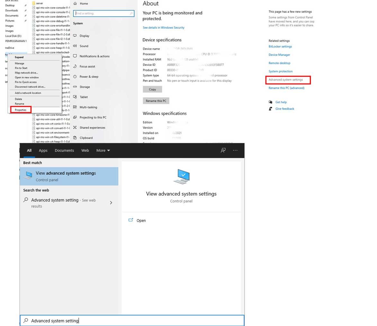Select View advanced system settings best match
The width and height of the screenshot is (377, 326).
[x=69, y=176]
